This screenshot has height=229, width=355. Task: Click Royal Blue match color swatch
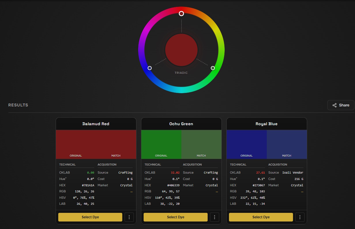coord(287,144)
